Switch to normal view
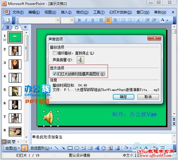Image resolution: width=178 pixels, height=160 pixels. point(4,142)
